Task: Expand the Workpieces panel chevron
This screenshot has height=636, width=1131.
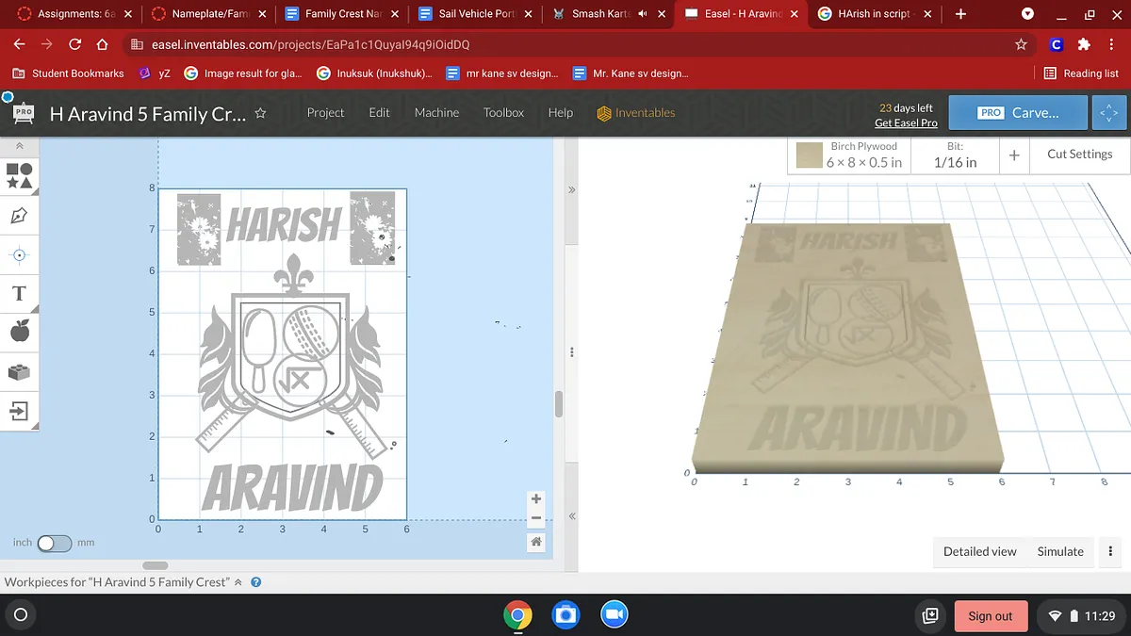Action: [238, 582]
